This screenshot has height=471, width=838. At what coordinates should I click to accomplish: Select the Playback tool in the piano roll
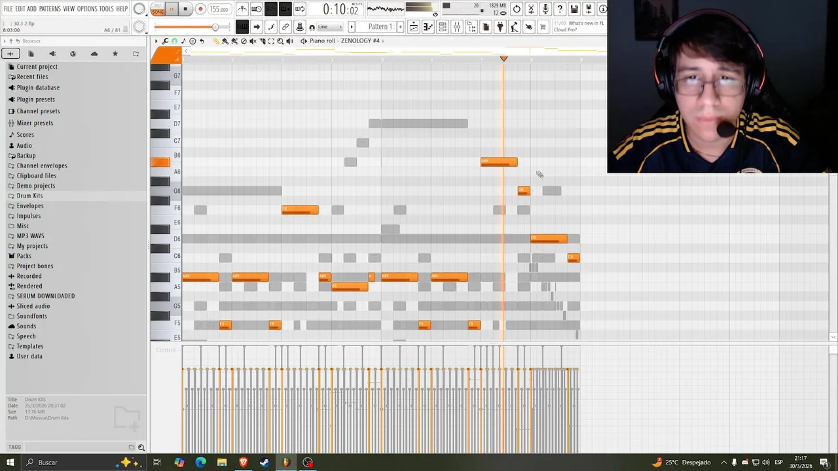pos(289,41)
